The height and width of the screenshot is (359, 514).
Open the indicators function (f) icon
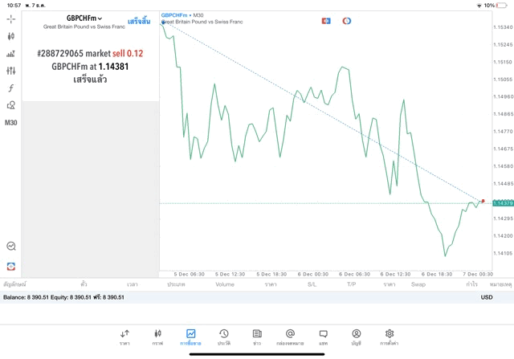pyautogui.click(x=10, y=88)
